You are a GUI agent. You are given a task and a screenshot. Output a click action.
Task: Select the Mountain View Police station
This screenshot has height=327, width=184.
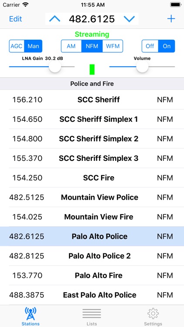pyautogui.click(x=92, y=197)
